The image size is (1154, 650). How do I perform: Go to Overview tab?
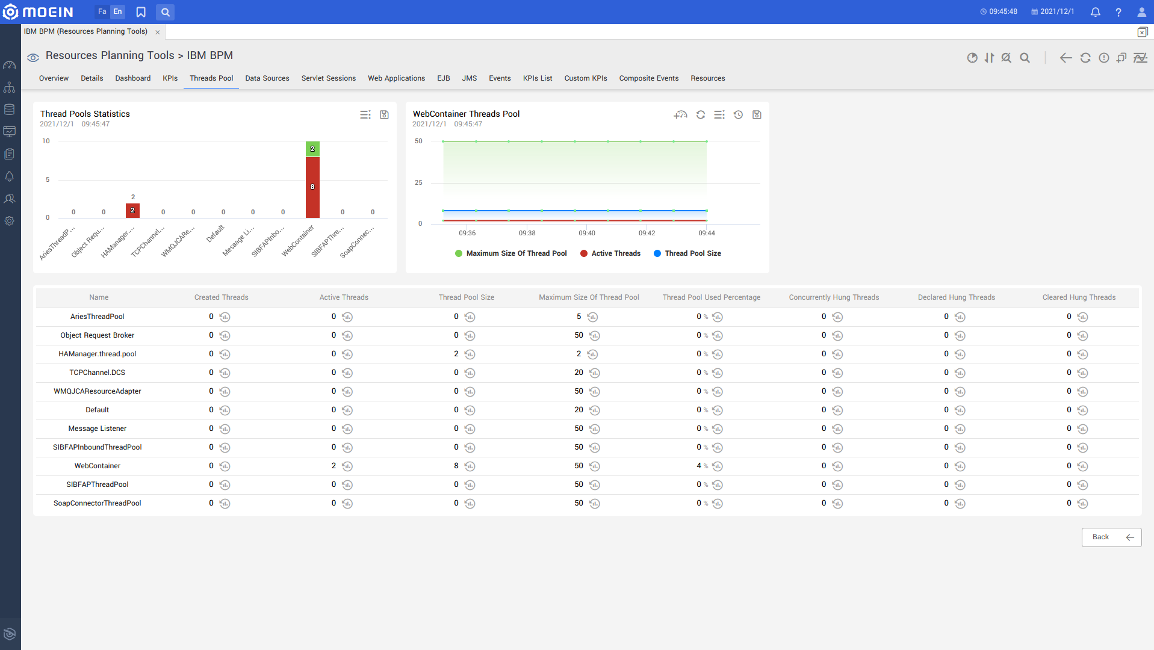tap(54, 78)
